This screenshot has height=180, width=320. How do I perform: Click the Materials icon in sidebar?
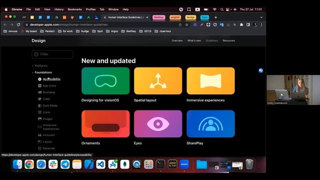tap(39, 148)
